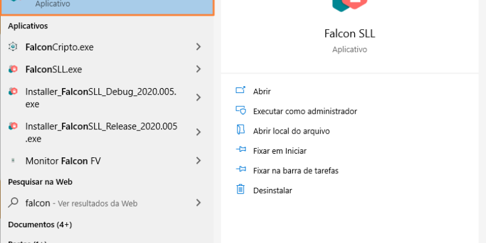Click the Fixar em Iniciar pin icon
This screenshot has height=243, width=486.
click(241, 149)
